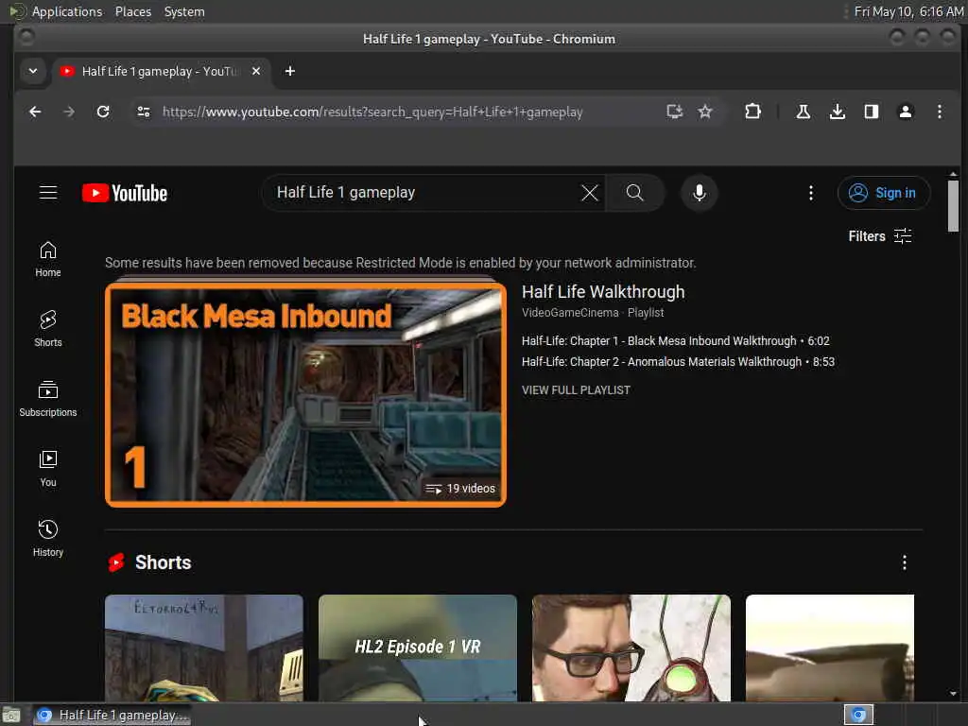Reload the YouTube results page

point(103,112)
